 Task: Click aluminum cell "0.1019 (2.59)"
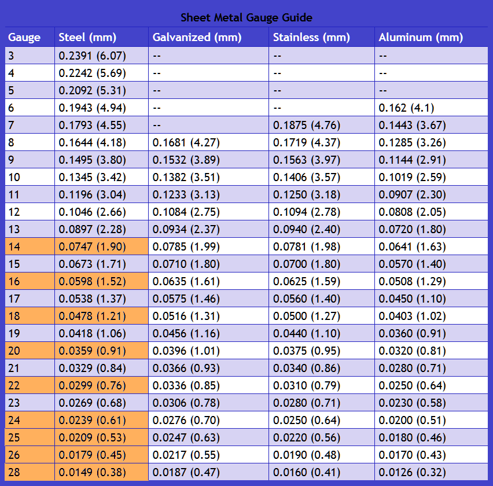point(431,177)
